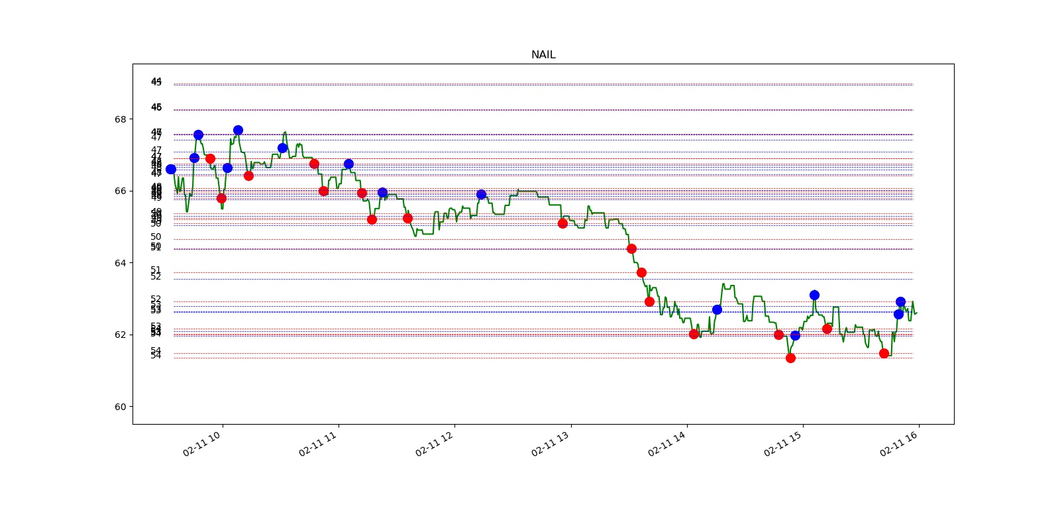Pick the lowest red marker on the chart
Screen dimensions: 1060x530
pyautogui.click(x=790, y=358)
